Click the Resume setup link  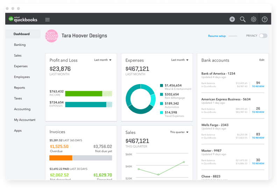click(x=217, y=36)
